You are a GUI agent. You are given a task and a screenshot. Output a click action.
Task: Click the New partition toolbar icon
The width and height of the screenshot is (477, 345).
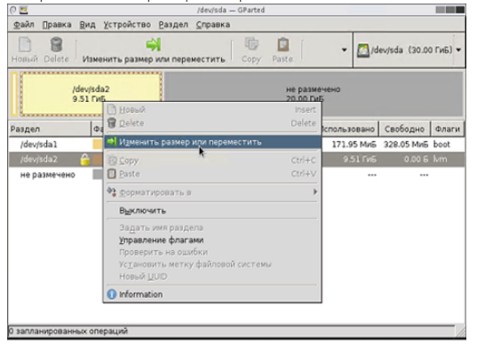coord(25,45)
